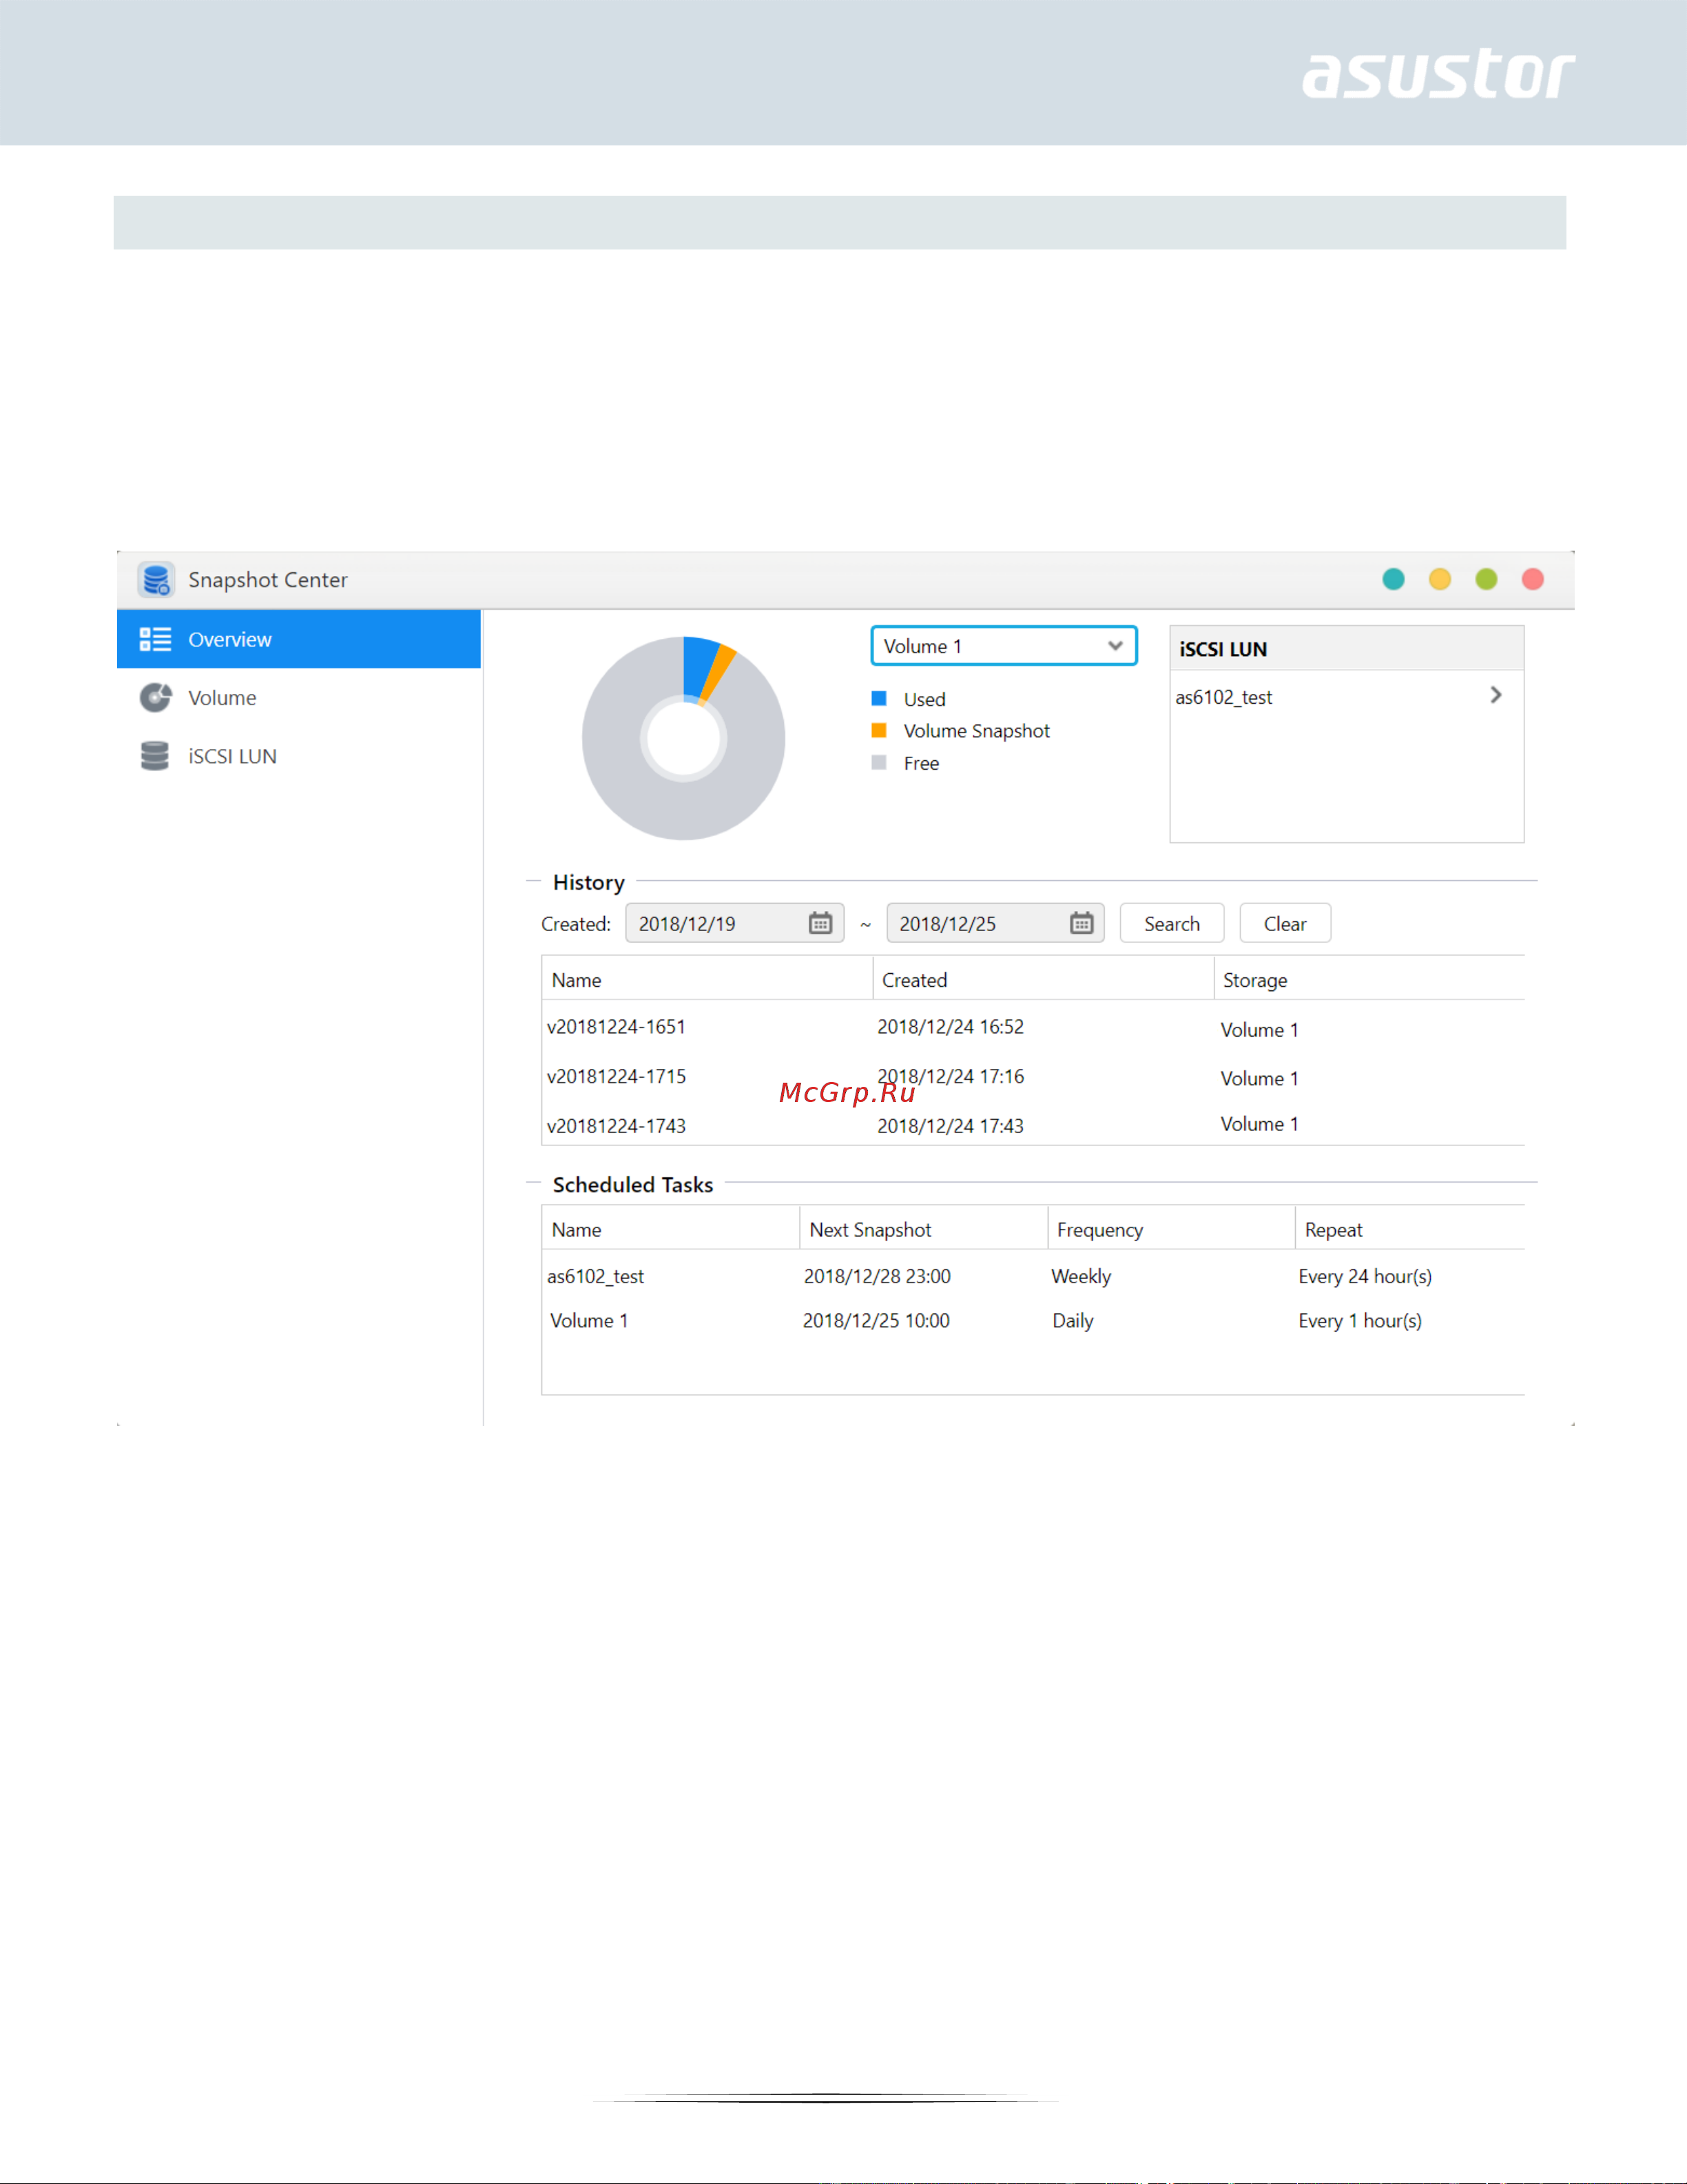1687x2184 pixels.
Task: Click the Clear button
Action: pyautogui.click(x=1285, y=923)
